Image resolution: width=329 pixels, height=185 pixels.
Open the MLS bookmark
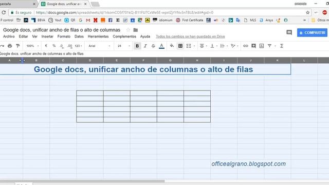tap(250, 20)
